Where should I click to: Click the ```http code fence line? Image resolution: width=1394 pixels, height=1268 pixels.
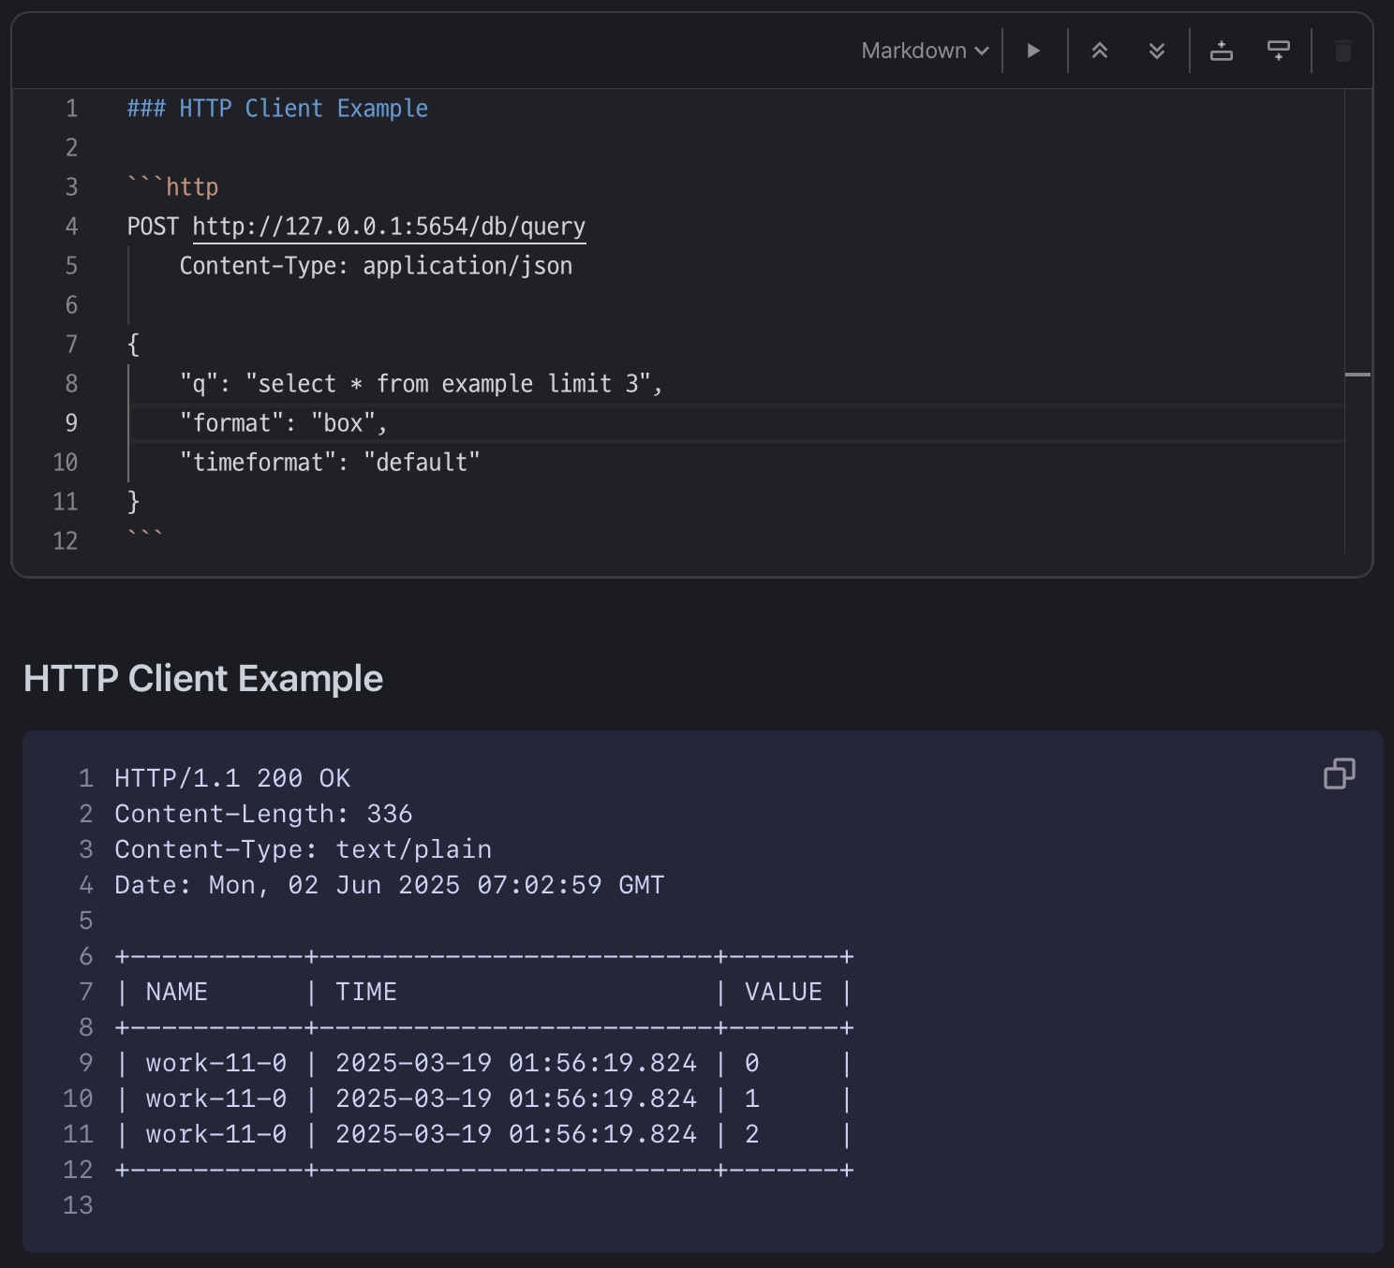pyautogui.click(x=173, y=187)
